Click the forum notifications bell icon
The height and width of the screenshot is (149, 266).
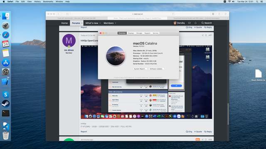[x=195, y=23]
